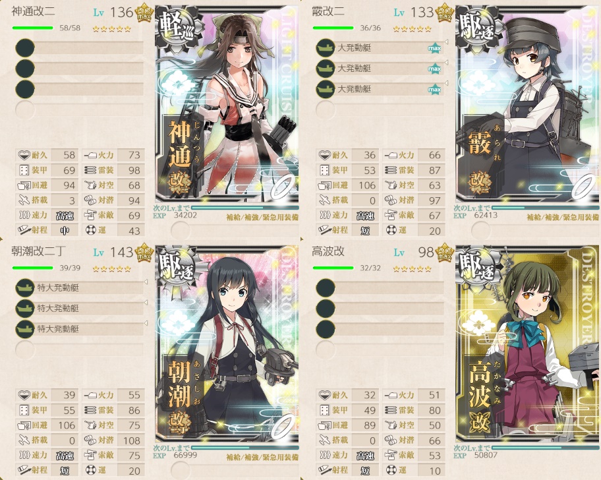601x480 pixels.
Task: Expand the arrow next to Kasumi's first 大発動艇
Action: [x=446, y=42]
